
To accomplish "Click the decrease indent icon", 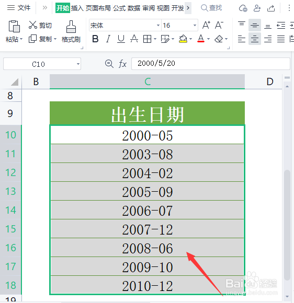I will (x=281, y=25).
